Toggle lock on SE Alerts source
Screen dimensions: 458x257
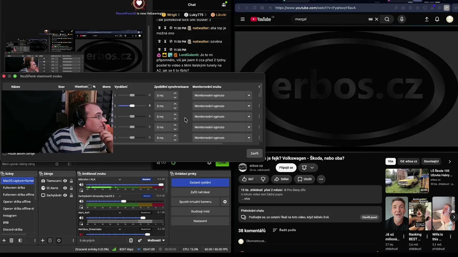point(71,188)
